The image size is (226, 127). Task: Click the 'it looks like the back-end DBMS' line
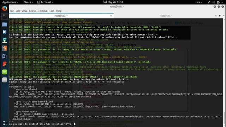coord(83,35)
